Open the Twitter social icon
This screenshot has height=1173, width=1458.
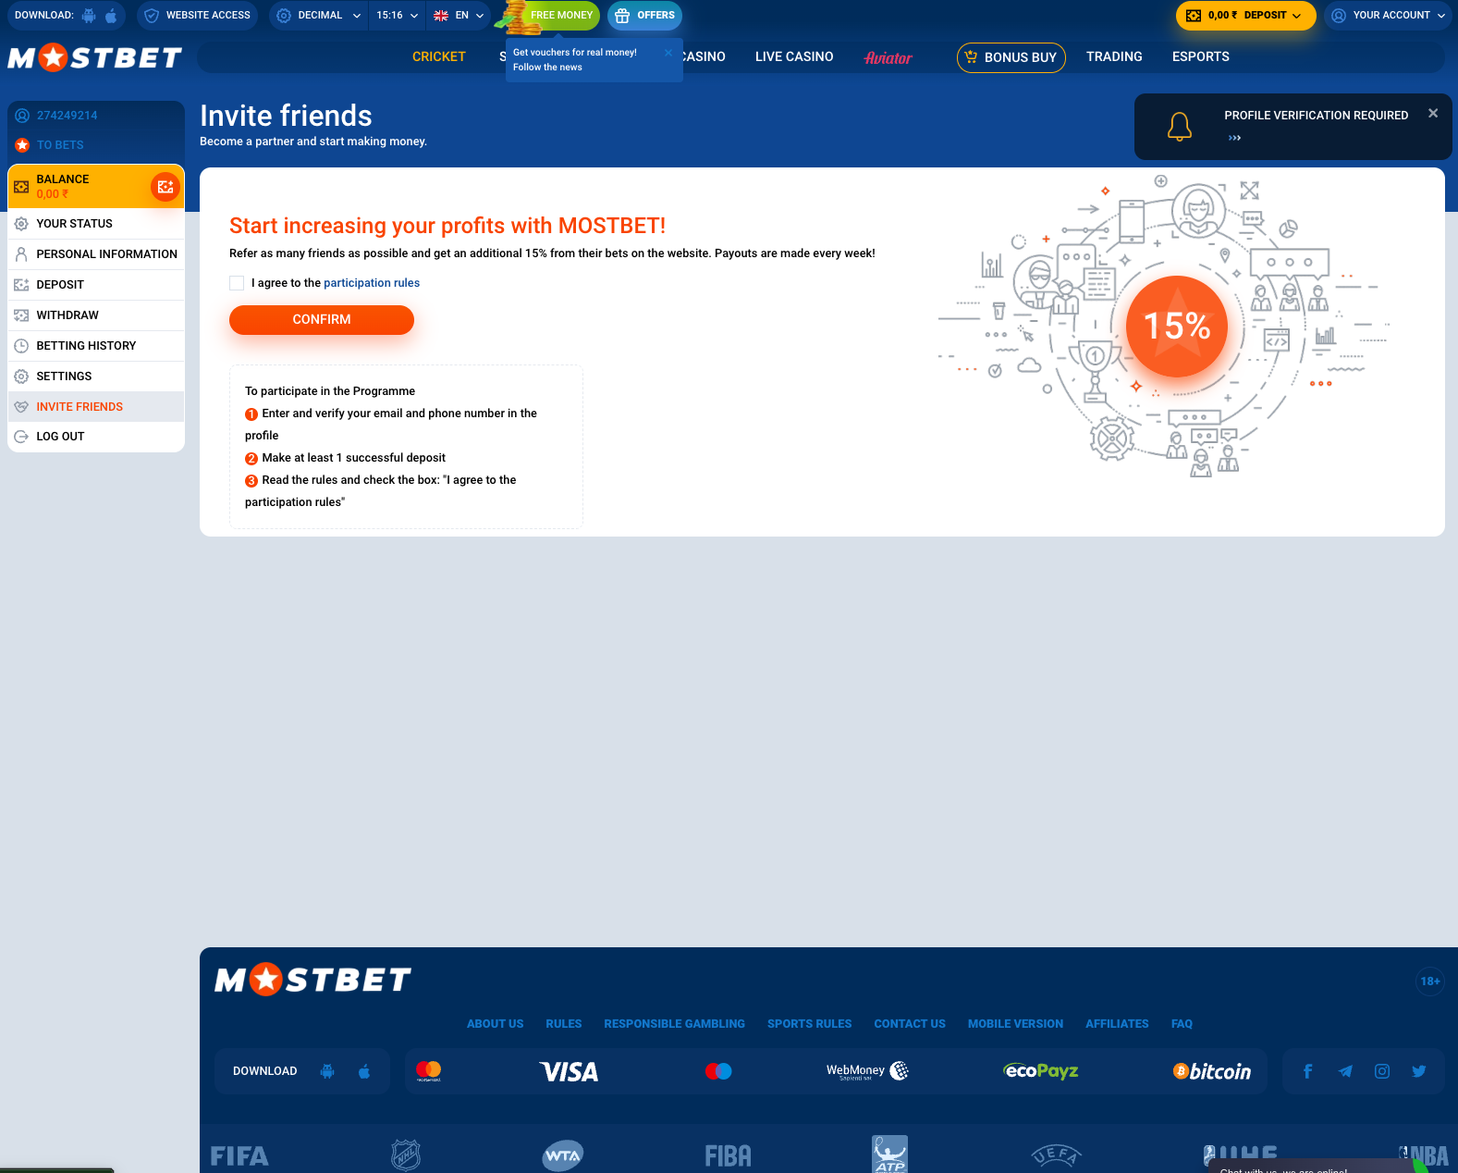[x=1419, y=1071]
